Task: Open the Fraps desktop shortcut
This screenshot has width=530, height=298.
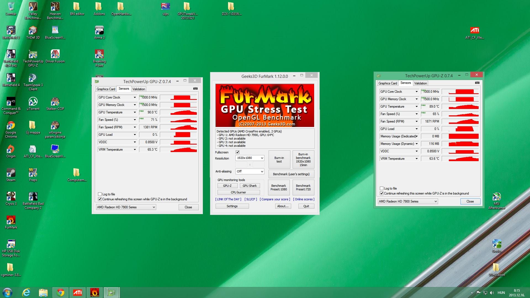Action: (x=33, y=175)
